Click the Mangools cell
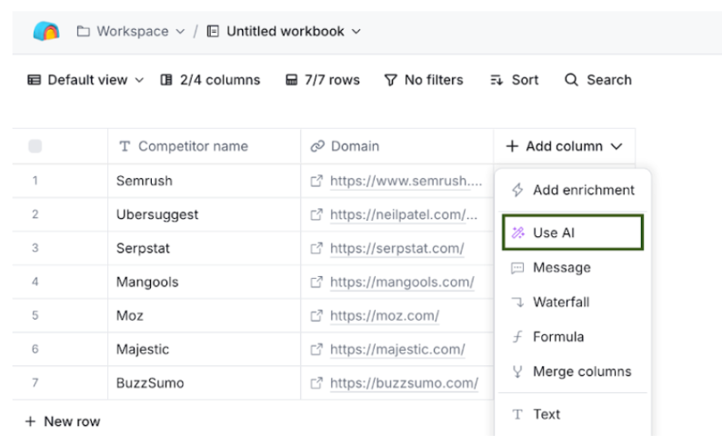This screenshot has height=436, width=722. tap(204, 282)
